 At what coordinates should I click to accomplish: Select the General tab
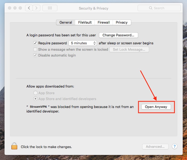66,22
